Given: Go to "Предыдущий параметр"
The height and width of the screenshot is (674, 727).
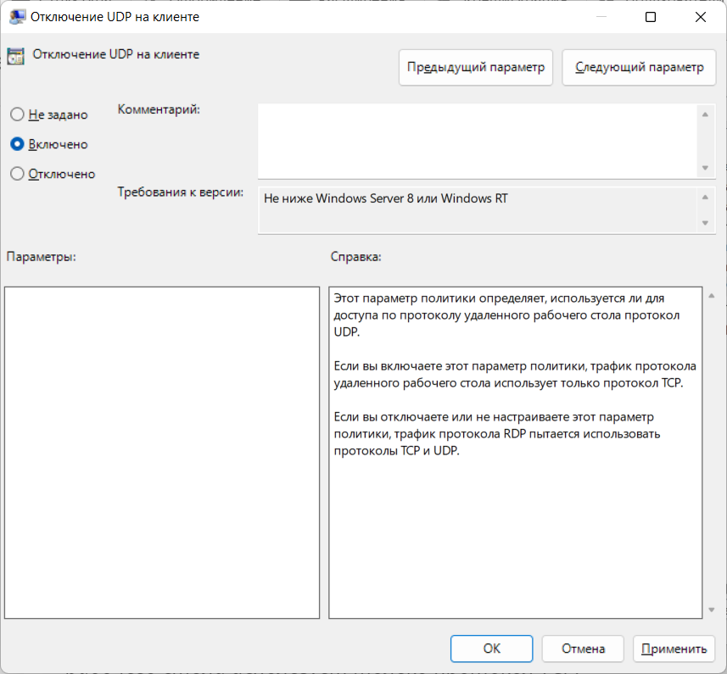Looking at the screenshot, I should tap(476, 68).
